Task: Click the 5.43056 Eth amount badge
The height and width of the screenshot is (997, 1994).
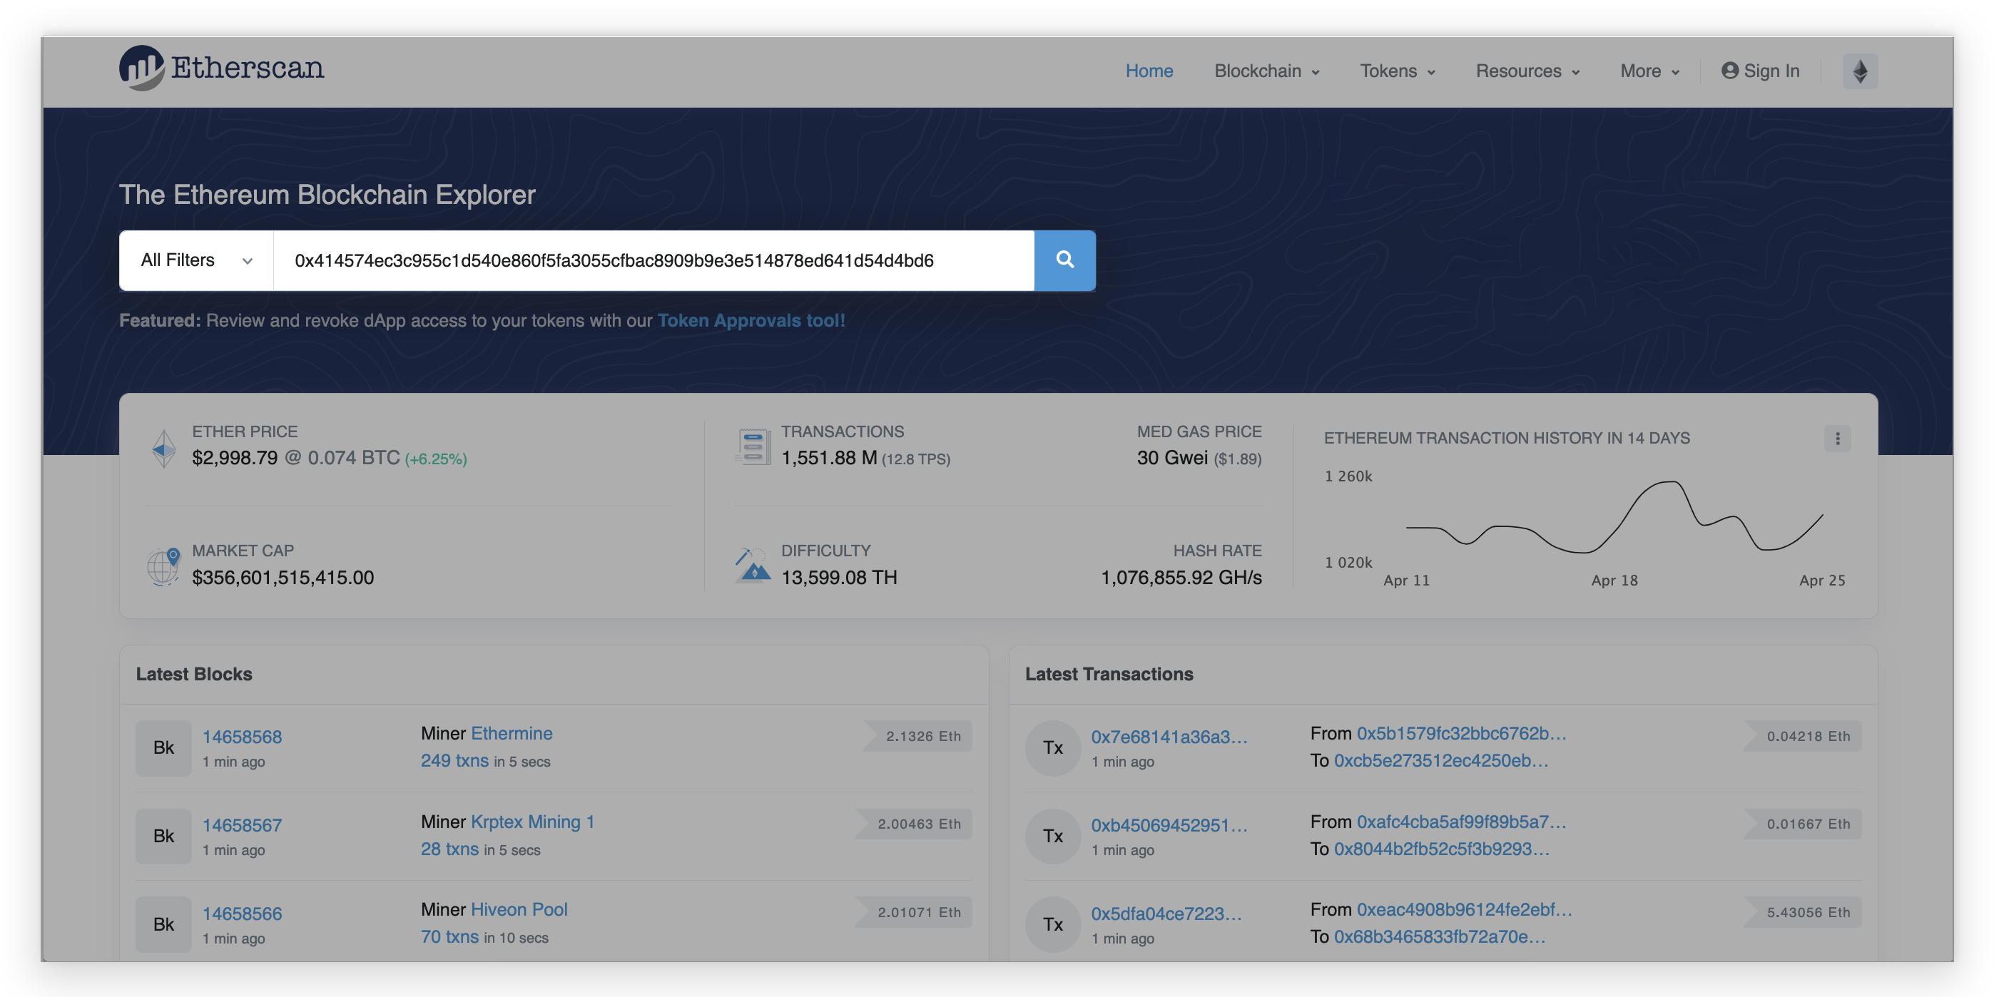Action: tap(1803, 912)
